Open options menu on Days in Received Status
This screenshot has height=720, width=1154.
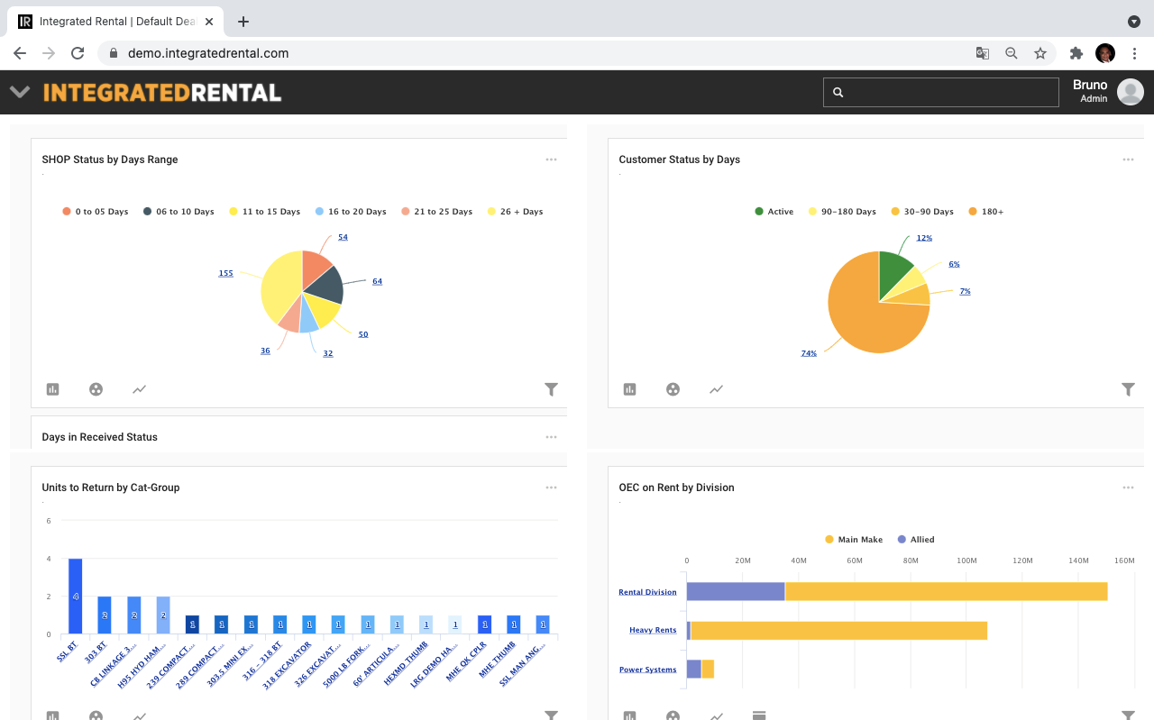click(x=551, y=436)
